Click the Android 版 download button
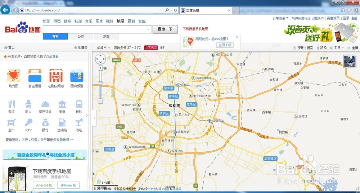 pos(44,185)
